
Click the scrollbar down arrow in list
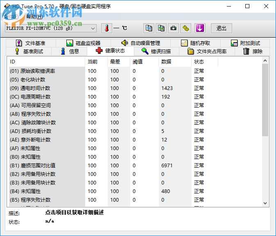pos(265,203)
